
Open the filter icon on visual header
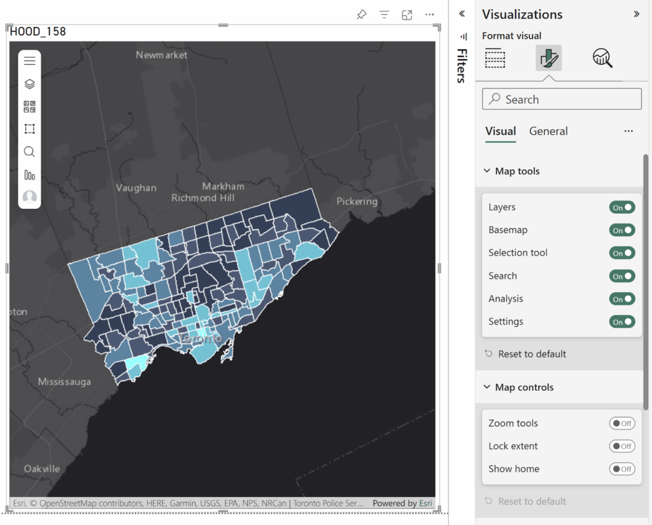pyautogui.click(x=384, y=15)
